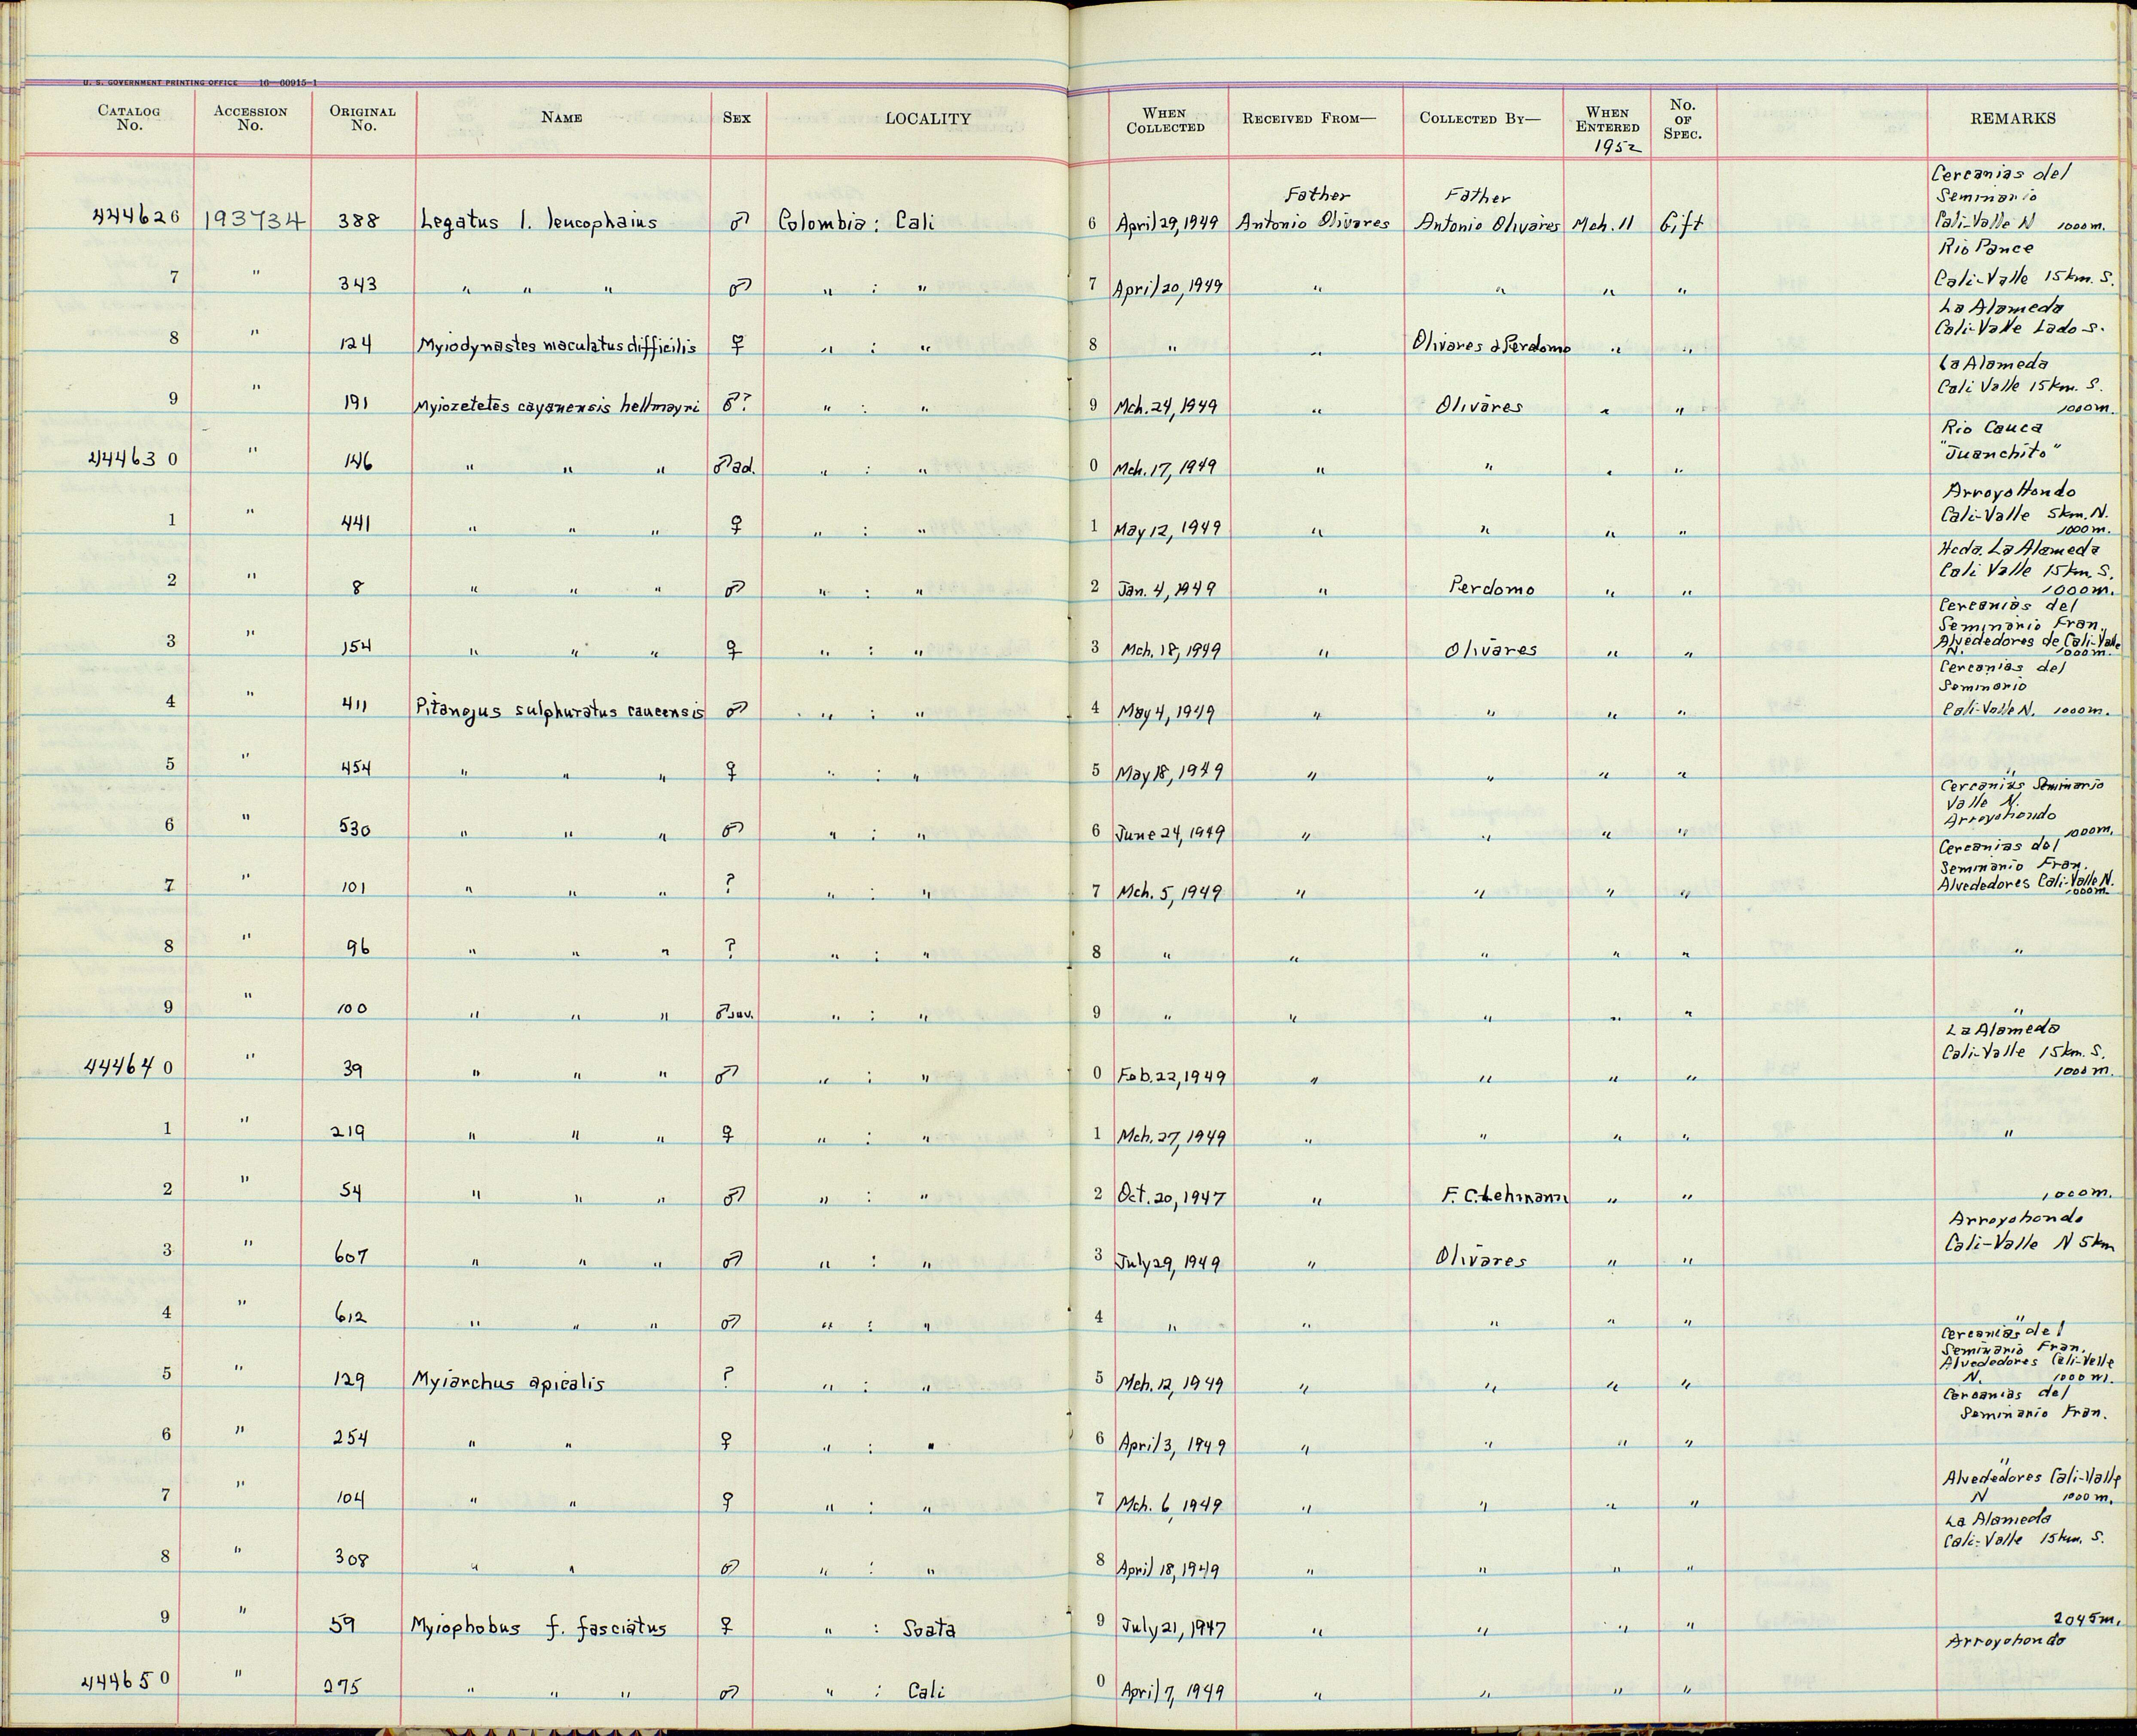Click the 'REMARKS' column header
This screenshot has height=1736, width=2137.
pyautogui.click(x=2013, y=118)
